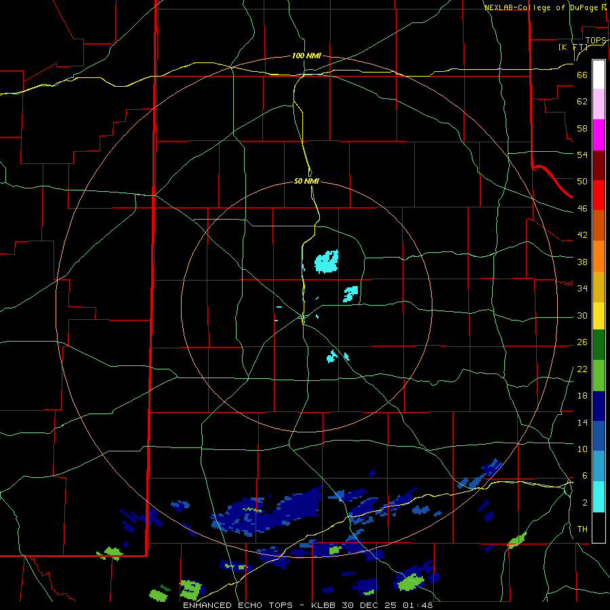The height and width of the screenshot is (610, 610).
Task: Click "ENHANCED ECHO TOPS" in the bottom caption
Action: (x=238, y=605)
